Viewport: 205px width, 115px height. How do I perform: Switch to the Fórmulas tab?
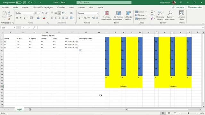click(x=61, y=7)
